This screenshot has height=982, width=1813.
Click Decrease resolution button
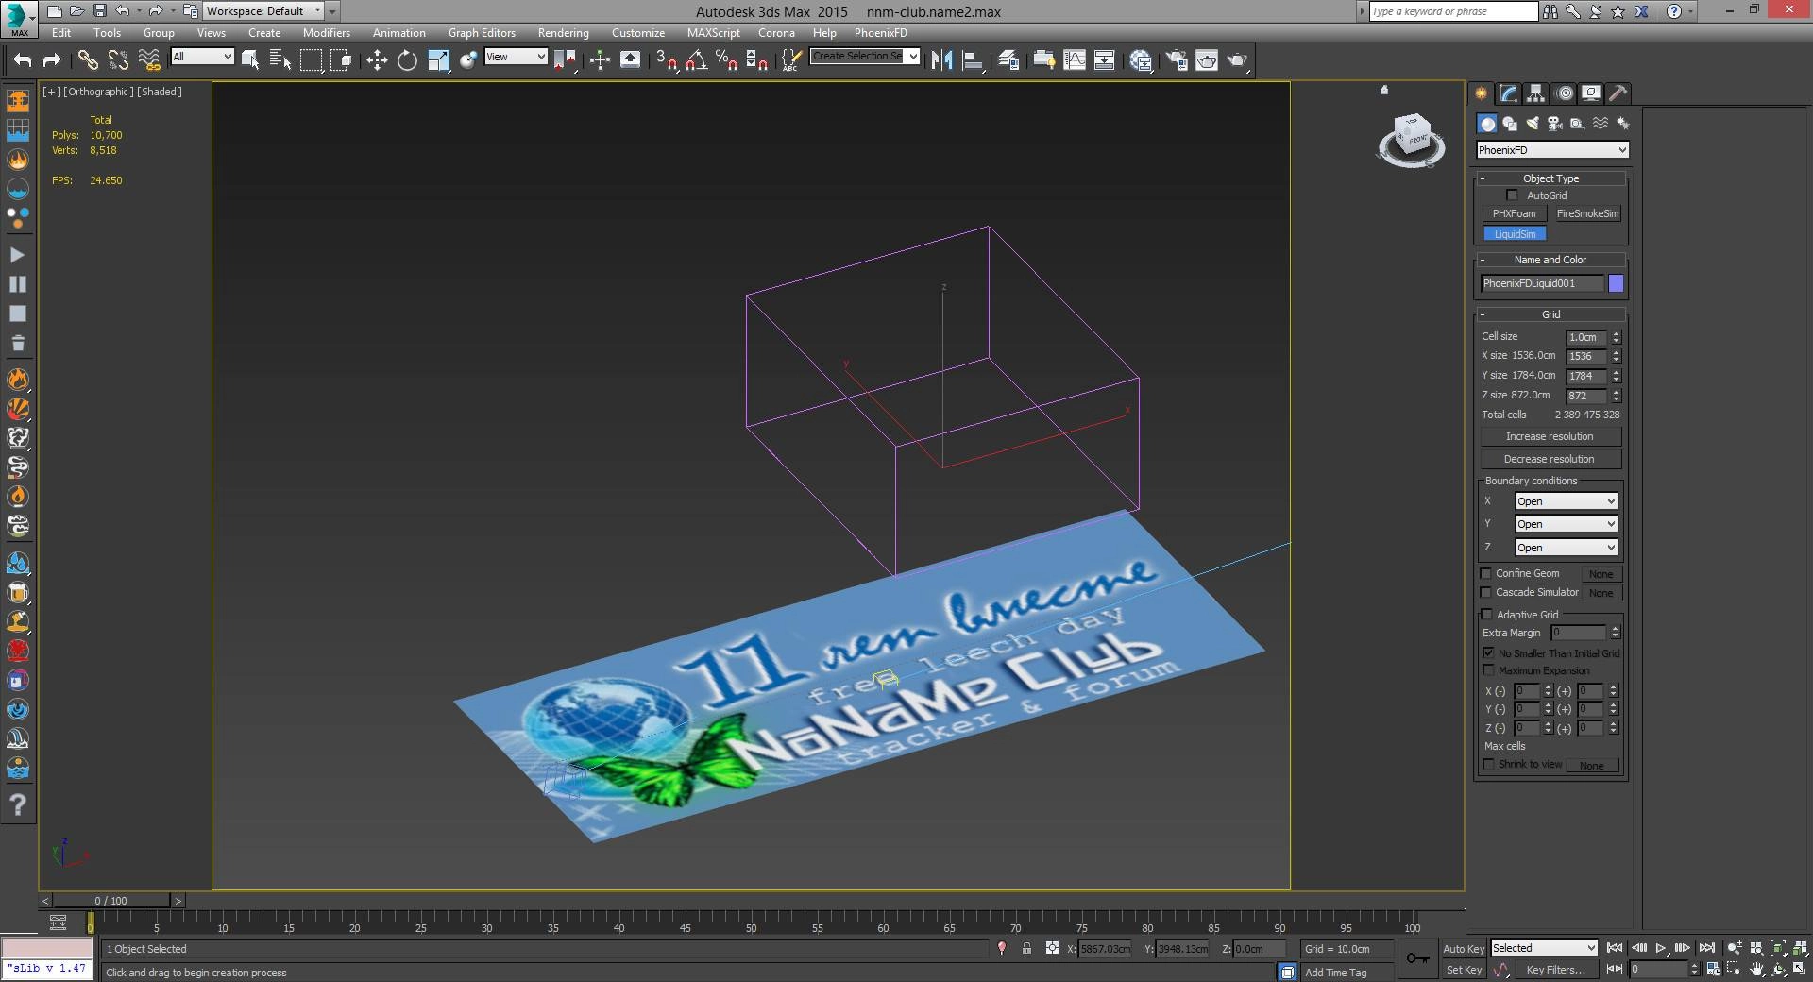click(x=1550, y=459)
